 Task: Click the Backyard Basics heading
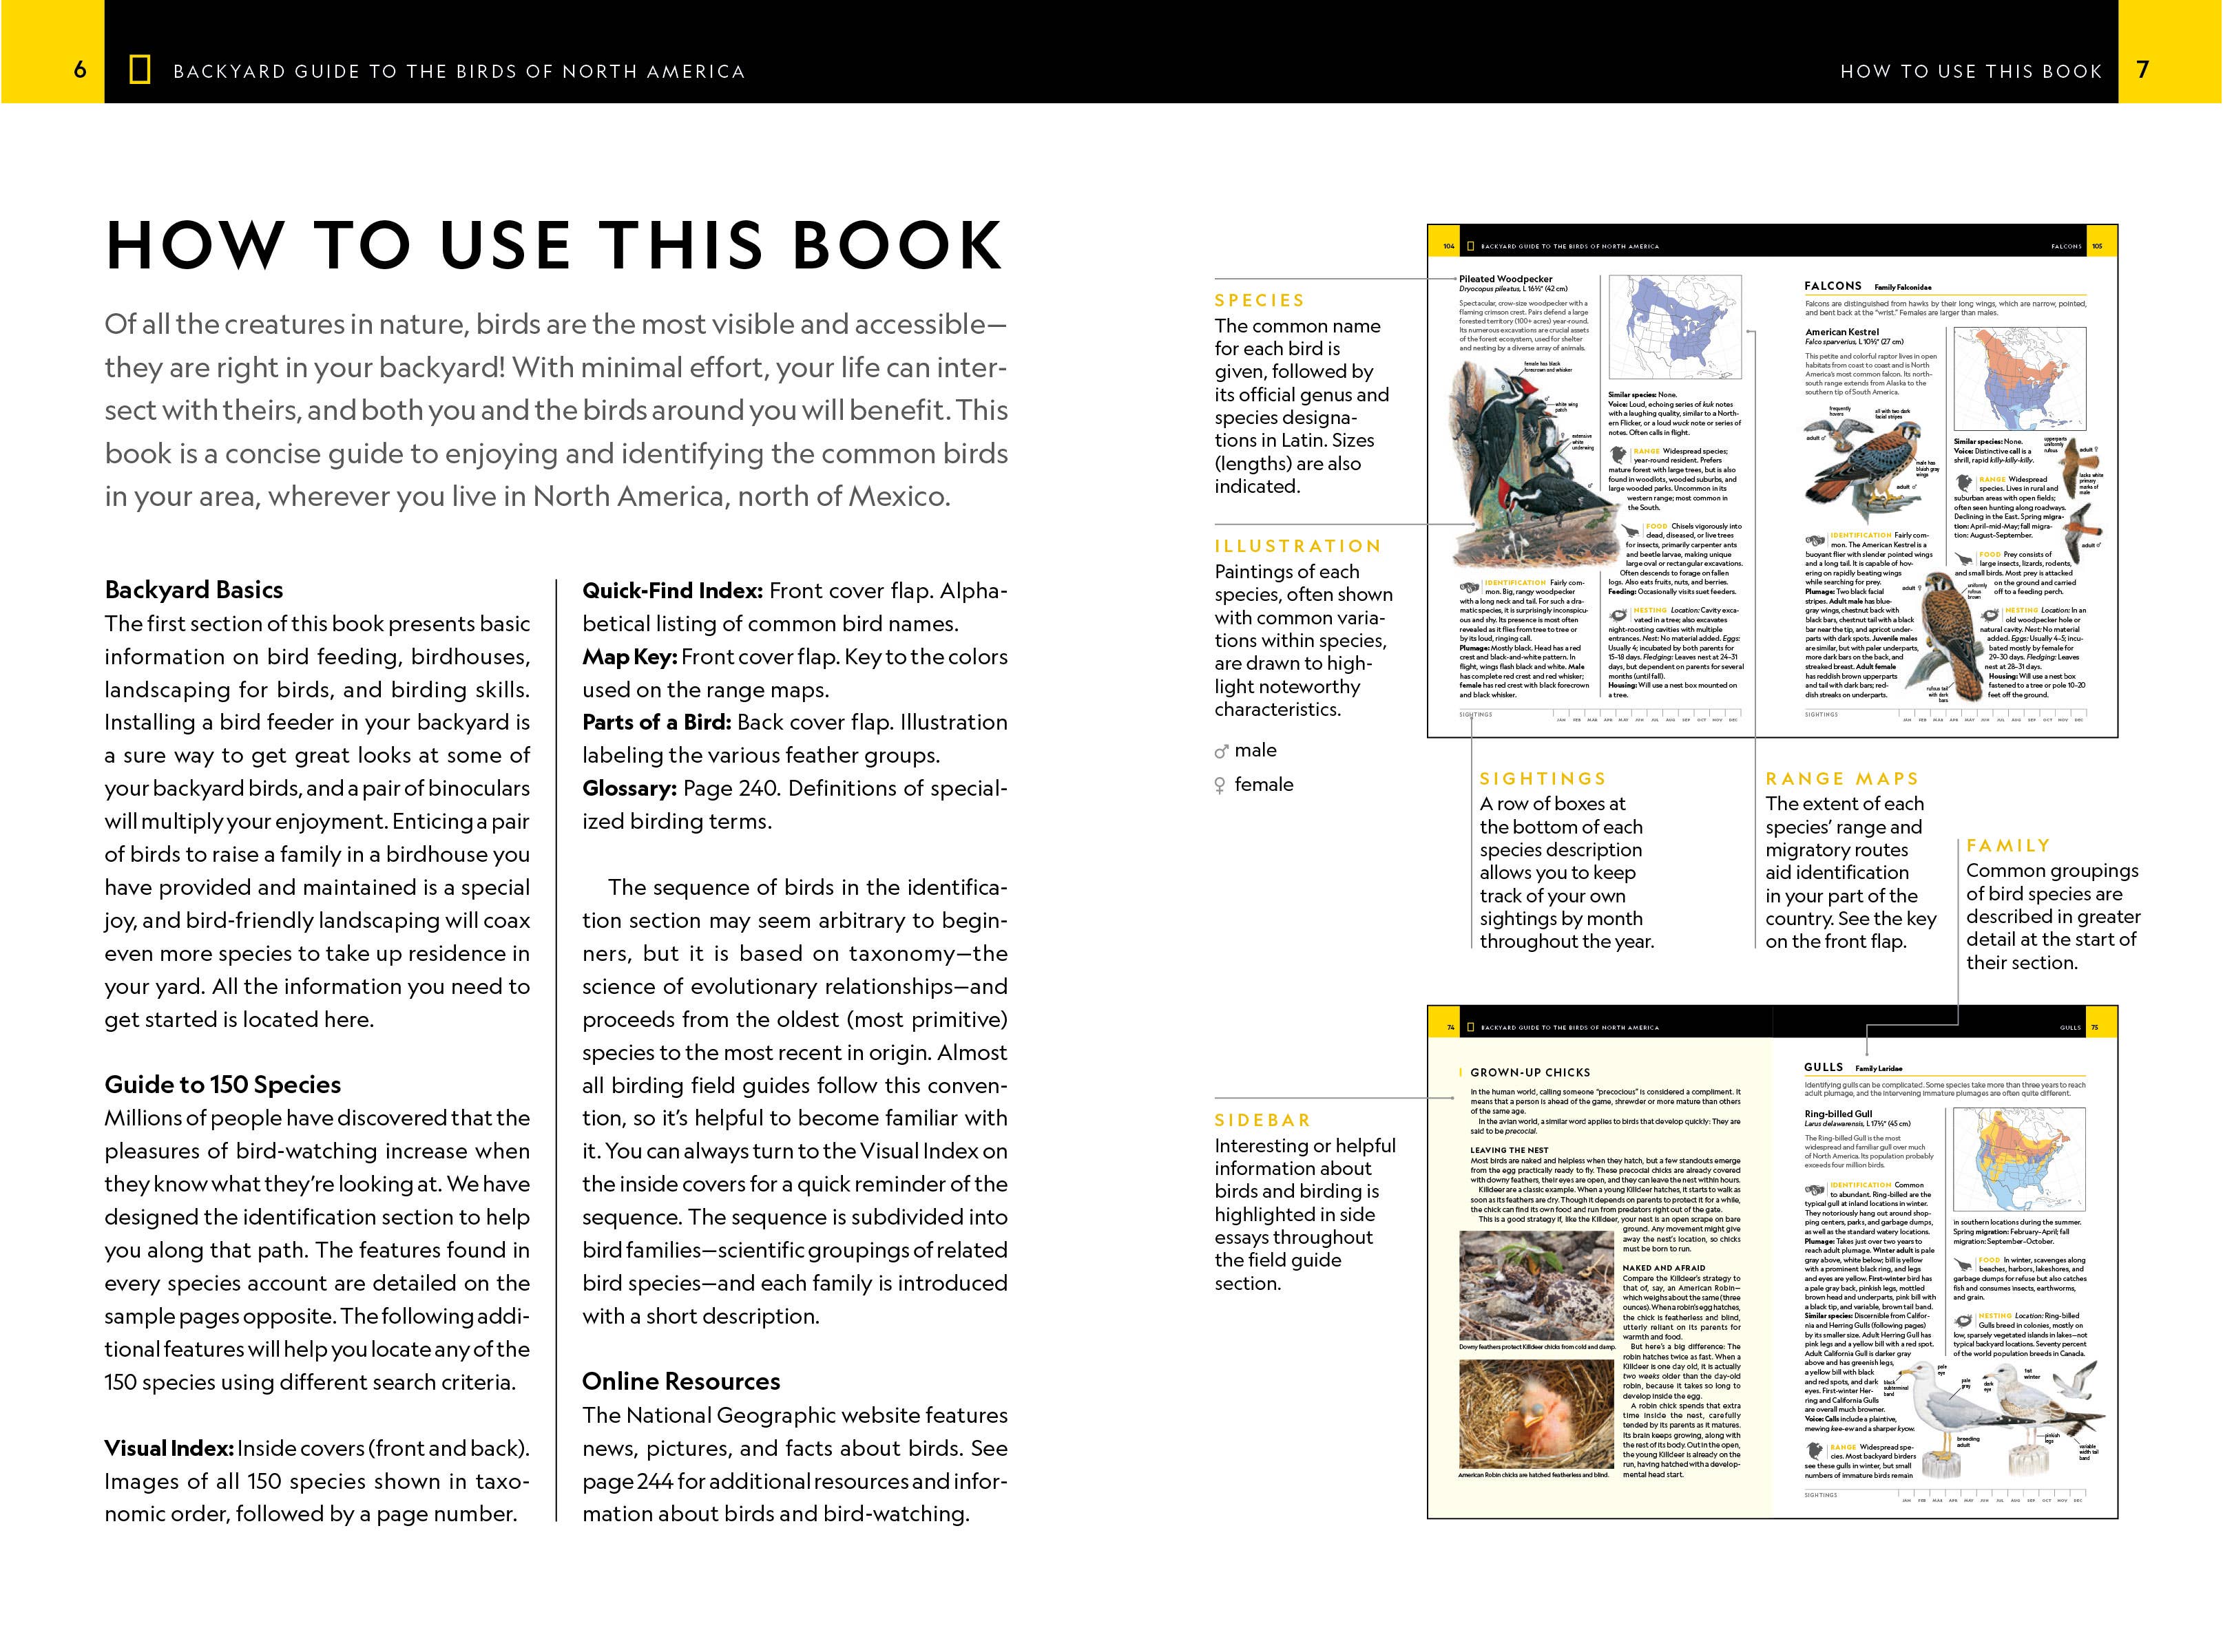[194, 590]
